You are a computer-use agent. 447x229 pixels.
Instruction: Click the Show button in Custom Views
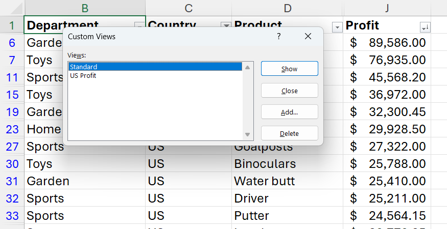coord(289,69)
